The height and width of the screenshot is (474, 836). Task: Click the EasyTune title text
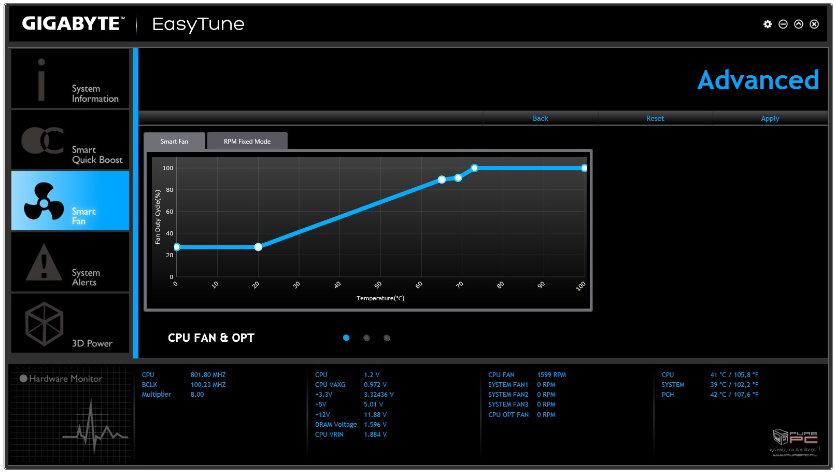click(198, 24)
